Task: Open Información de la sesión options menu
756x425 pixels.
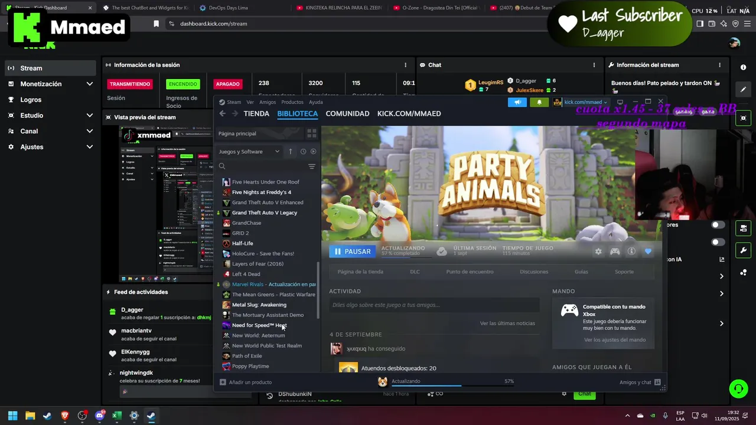Action: (405, 65)
